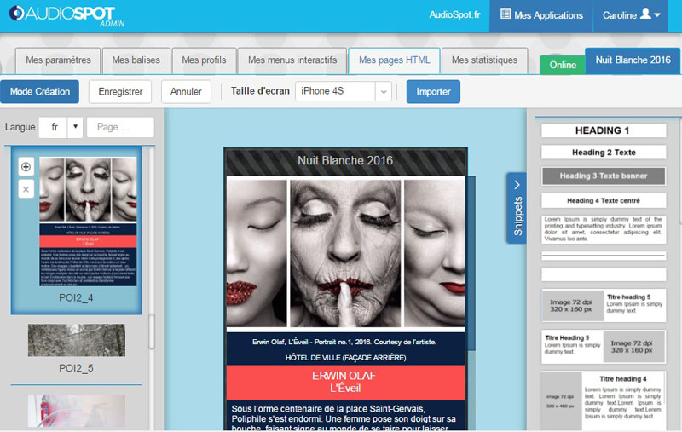Click the Enregistrer button
This screenshot has width=682, height=432.
pos(120,92)
